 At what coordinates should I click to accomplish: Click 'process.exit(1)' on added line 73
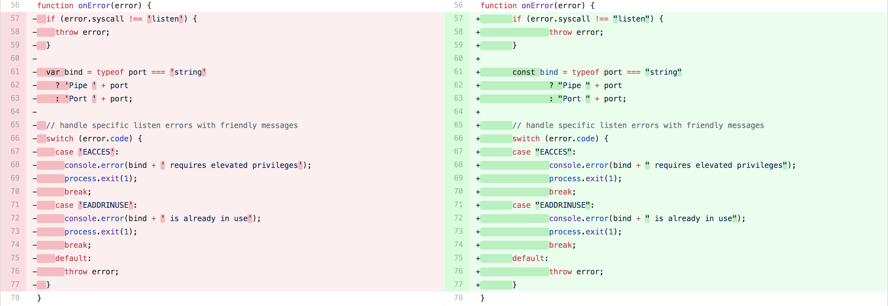(x=585, y=232)
